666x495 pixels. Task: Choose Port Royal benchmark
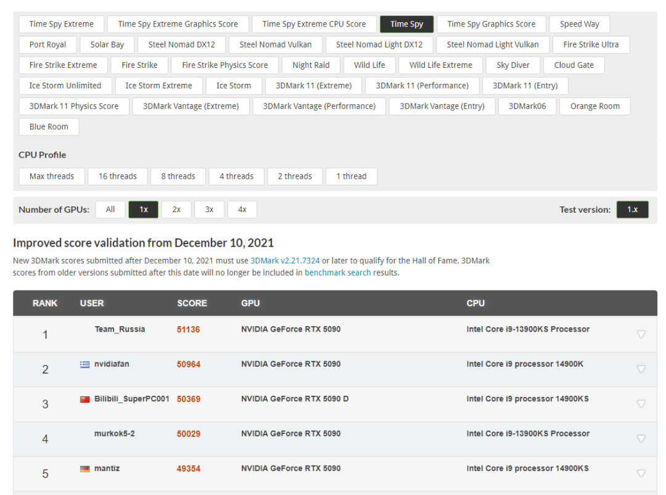click(47, 44)
